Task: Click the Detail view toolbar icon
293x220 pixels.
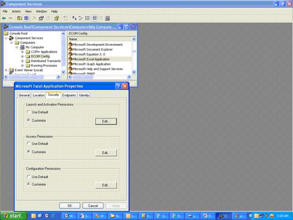Action: 94,18
